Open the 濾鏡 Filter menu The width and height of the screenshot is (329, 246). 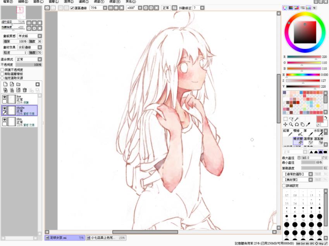pyautogui.click(x=84, y=2)
